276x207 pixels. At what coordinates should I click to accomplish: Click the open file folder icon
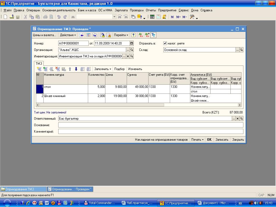[x=12, y=17]
